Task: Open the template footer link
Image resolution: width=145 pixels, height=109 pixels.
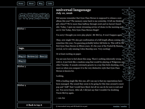Action: coord(116,106)
